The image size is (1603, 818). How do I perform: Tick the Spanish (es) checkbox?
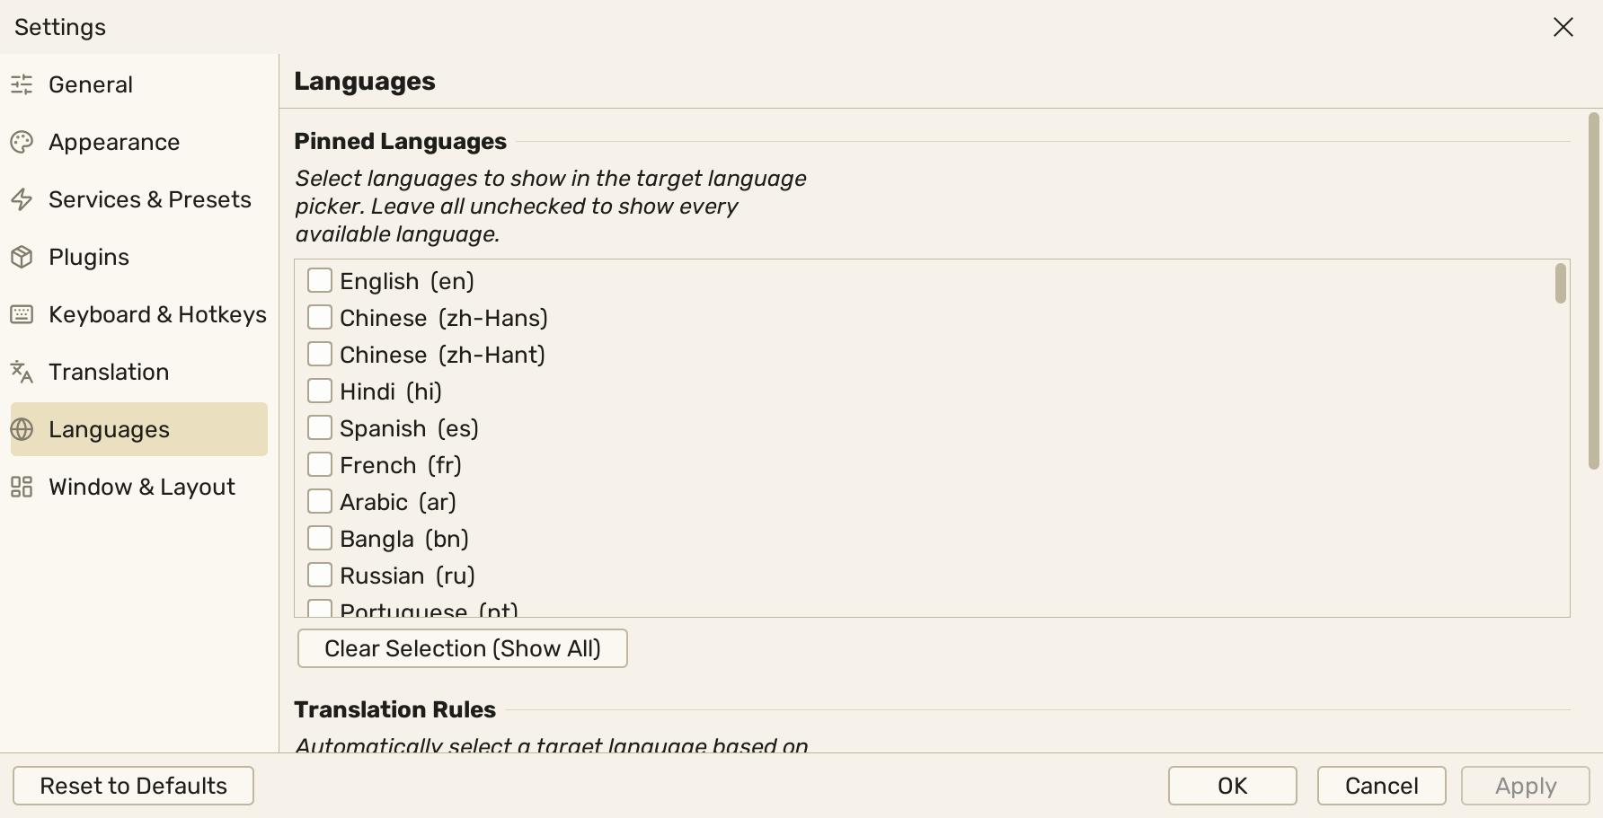[x=320, y=427]
